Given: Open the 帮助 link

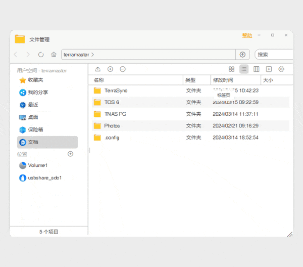Looking at the screenshot, I should coord(246,36).
